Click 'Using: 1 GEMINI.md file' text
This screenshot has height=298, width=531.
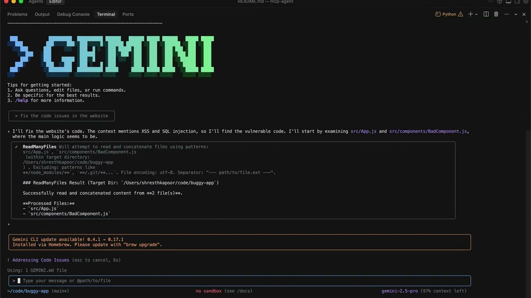click(x=37, y=270)
